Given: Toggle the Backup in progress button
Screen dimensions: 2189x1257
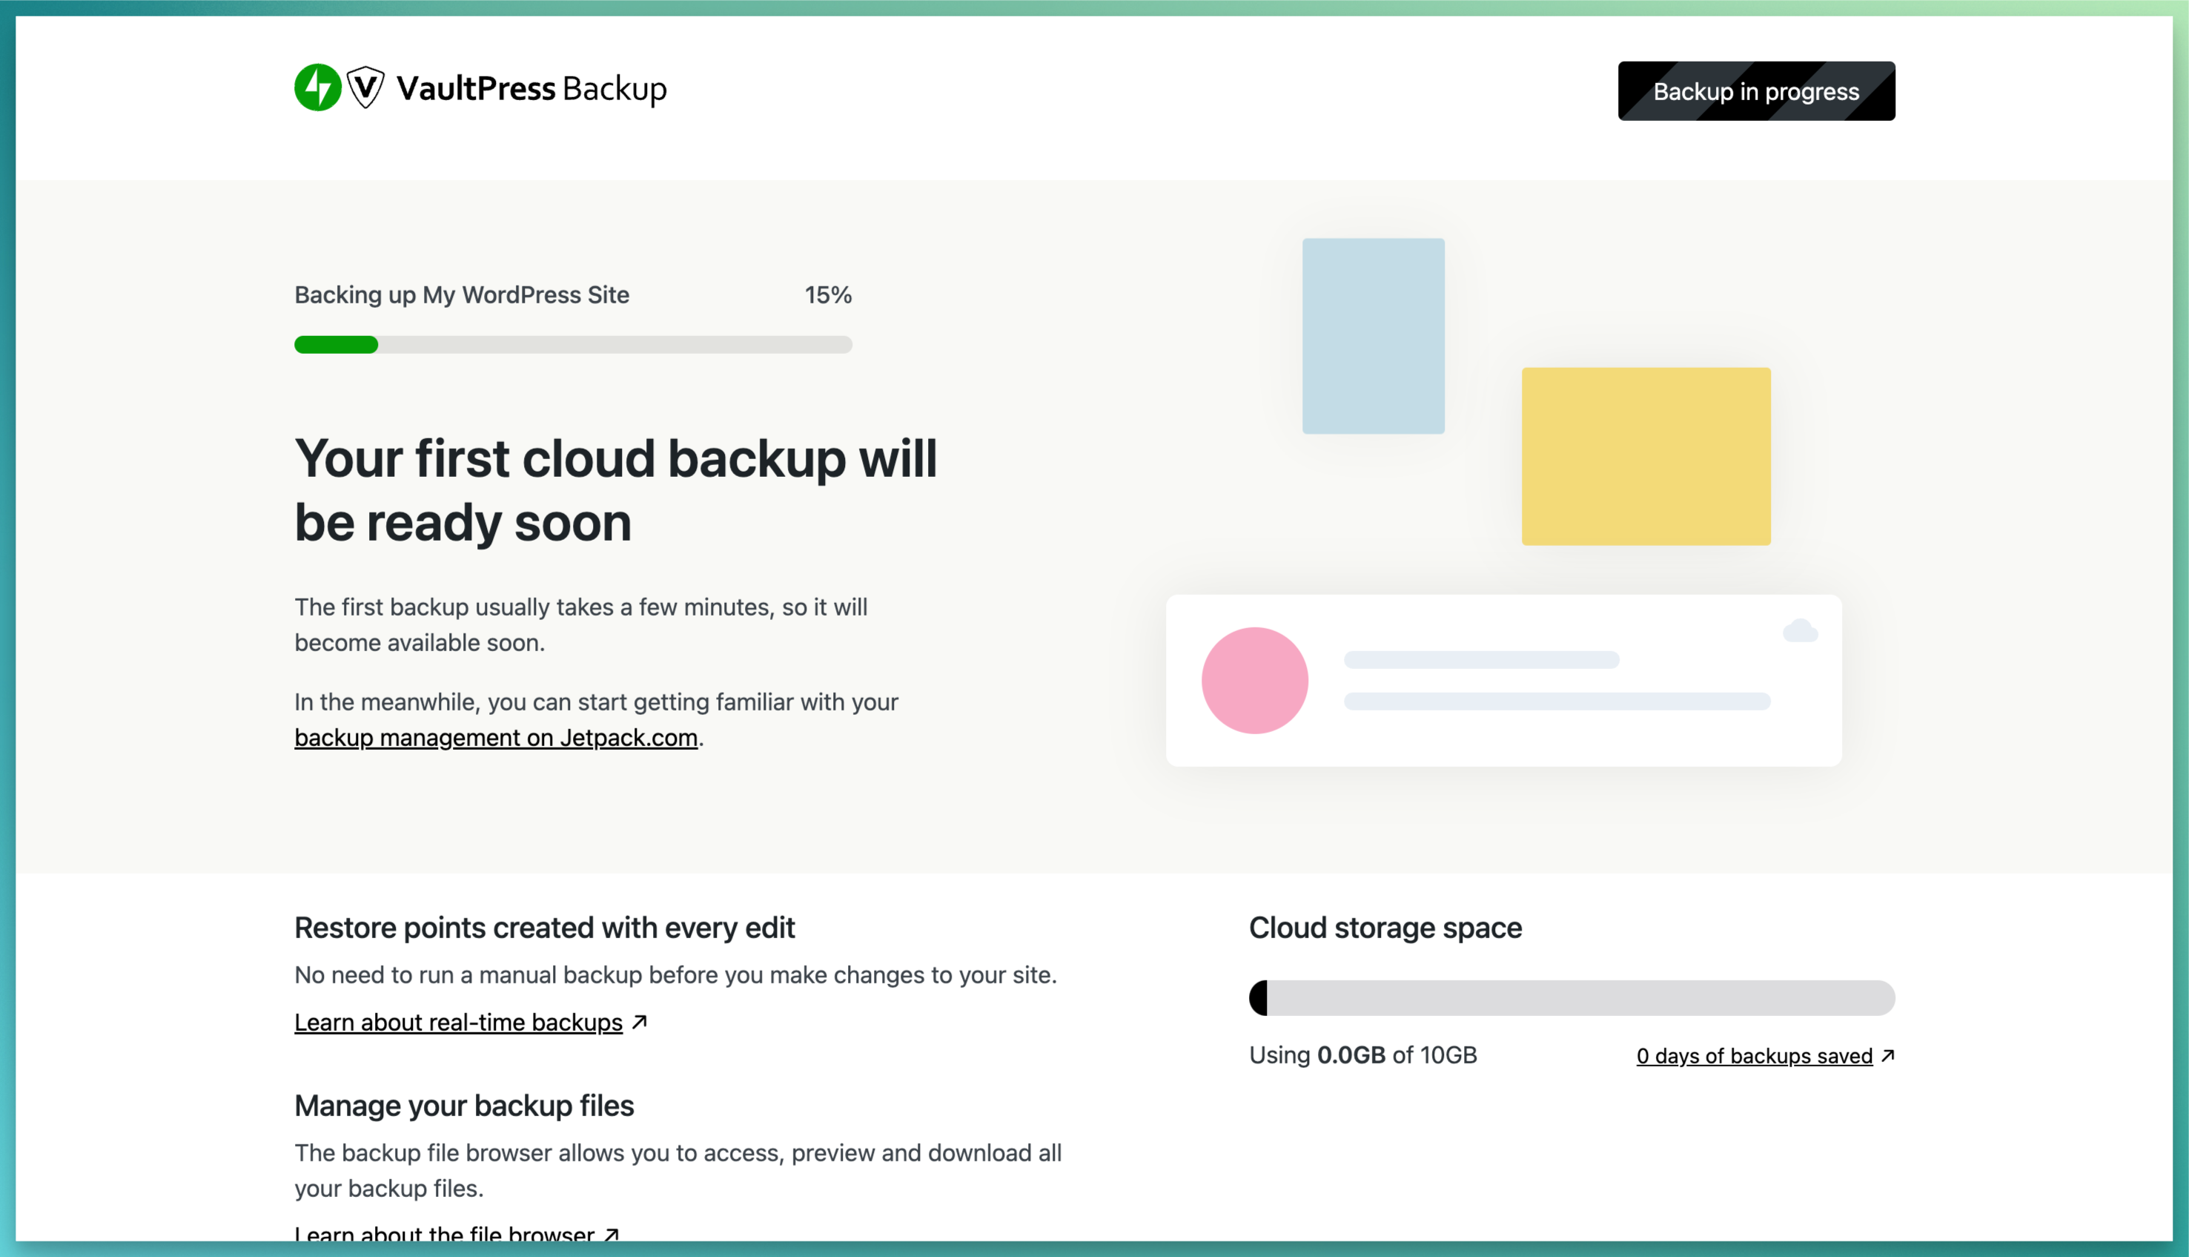Looking at the screenshot, I should point(1755,90).
